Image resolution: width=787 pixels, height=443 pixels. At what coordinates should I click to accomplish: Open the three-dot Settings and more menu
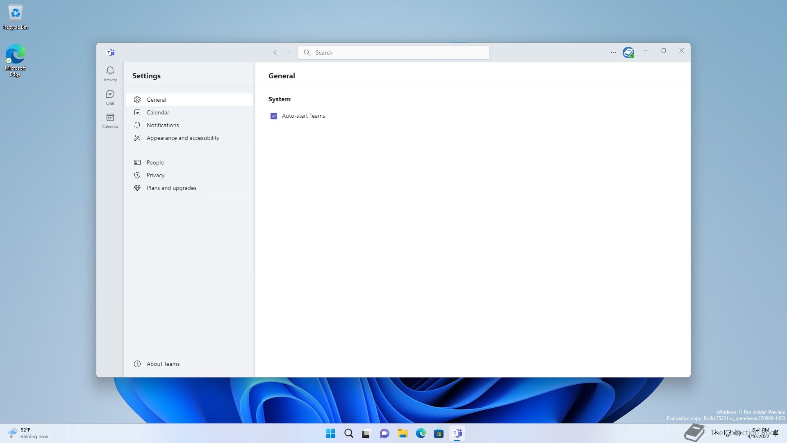[613, 53]
